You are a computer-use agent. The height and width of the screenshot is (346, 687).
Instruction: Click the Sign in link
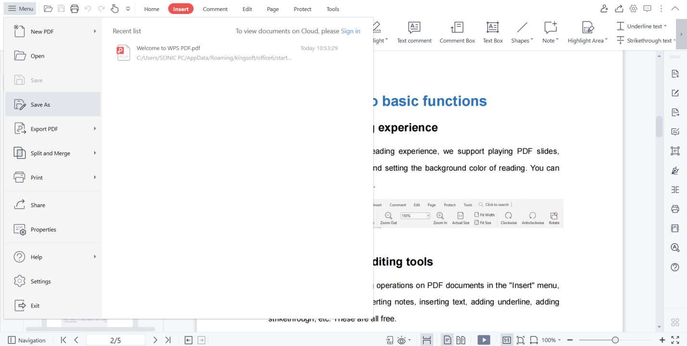click(x=350, y=31)
